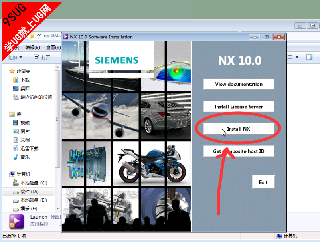Open the 图片 library
Image resolution: width=320 pixels, height=242 pixels.
point(25,131)
